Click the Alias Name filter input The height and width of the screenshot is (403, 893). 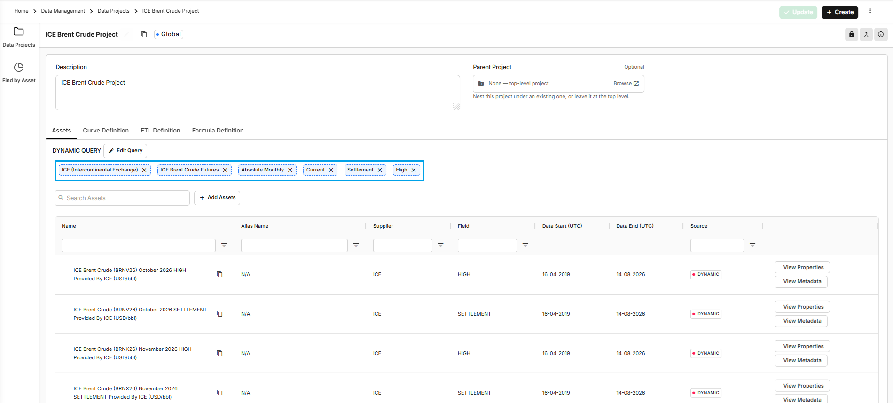[294, 245]
